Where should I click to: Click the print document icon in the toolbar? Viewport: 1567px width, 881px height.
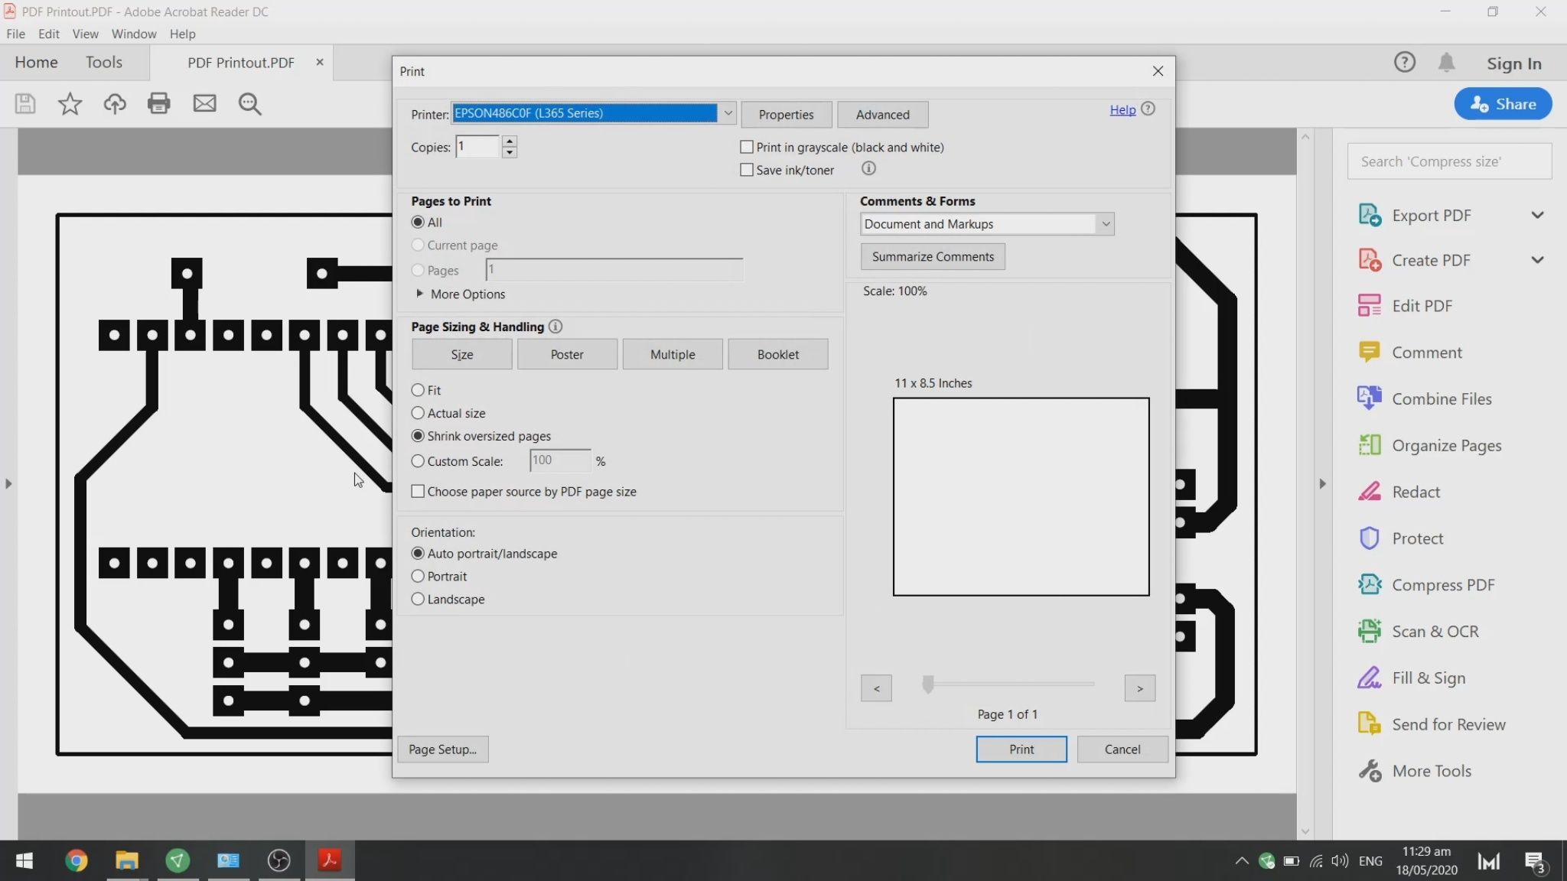(159, 103)
